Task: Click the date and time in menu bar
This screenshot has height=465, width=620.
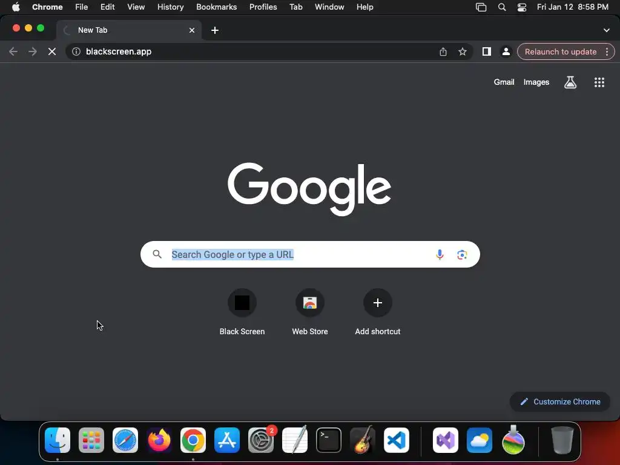Action: point(573,7)
